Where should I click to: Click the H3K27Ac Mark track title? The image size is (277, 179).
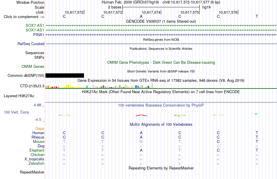[x=161, y=92]
